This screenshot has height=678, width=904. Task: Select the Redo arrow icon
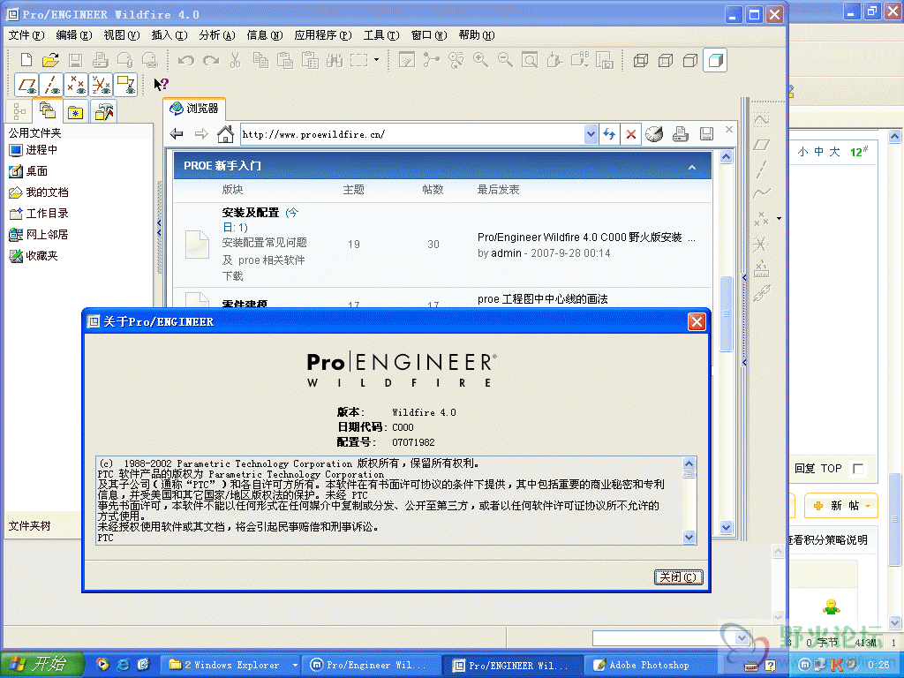(x=210, y=60)
